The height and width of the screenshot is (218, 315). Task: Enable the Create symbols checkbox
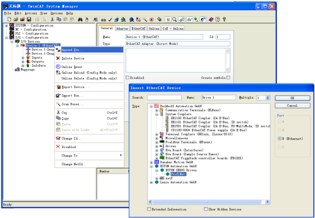click(228, 78)
